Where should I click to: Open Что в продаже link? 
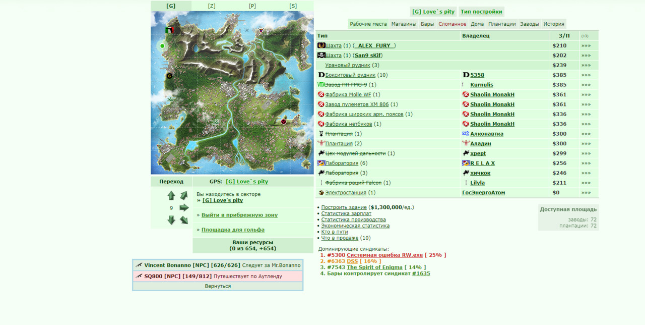pos(340,238)
